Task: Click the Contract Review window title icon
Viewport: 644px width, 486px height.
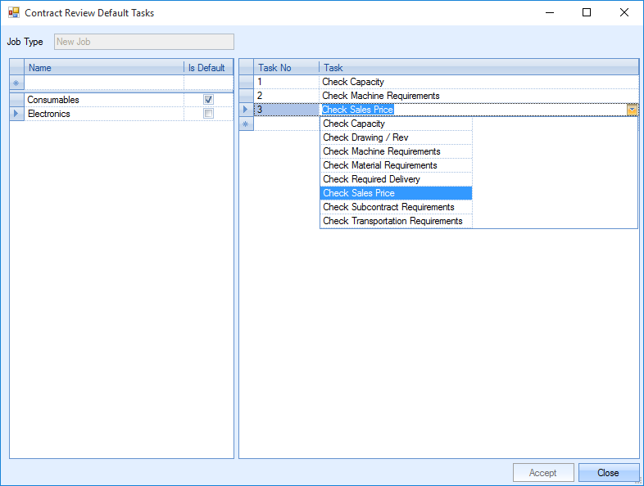Action: (13, 13)
